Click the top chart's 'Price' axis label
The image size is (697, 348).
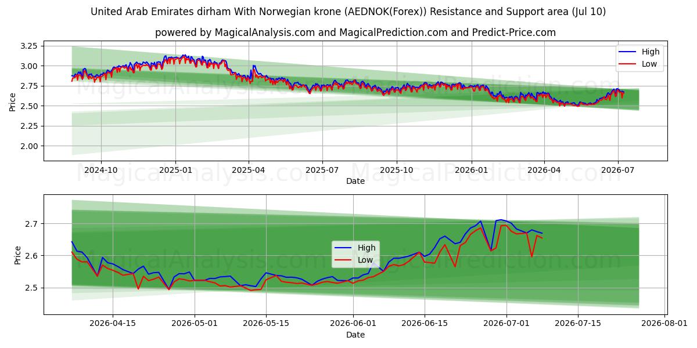(x=13, y=101)
